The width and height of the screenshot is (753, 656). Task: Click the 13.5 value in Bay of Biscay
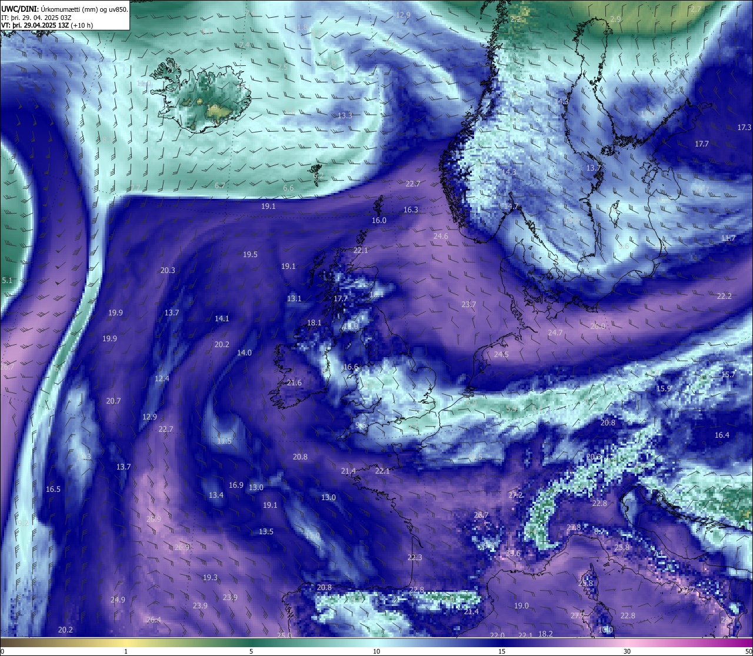point(266,532)
